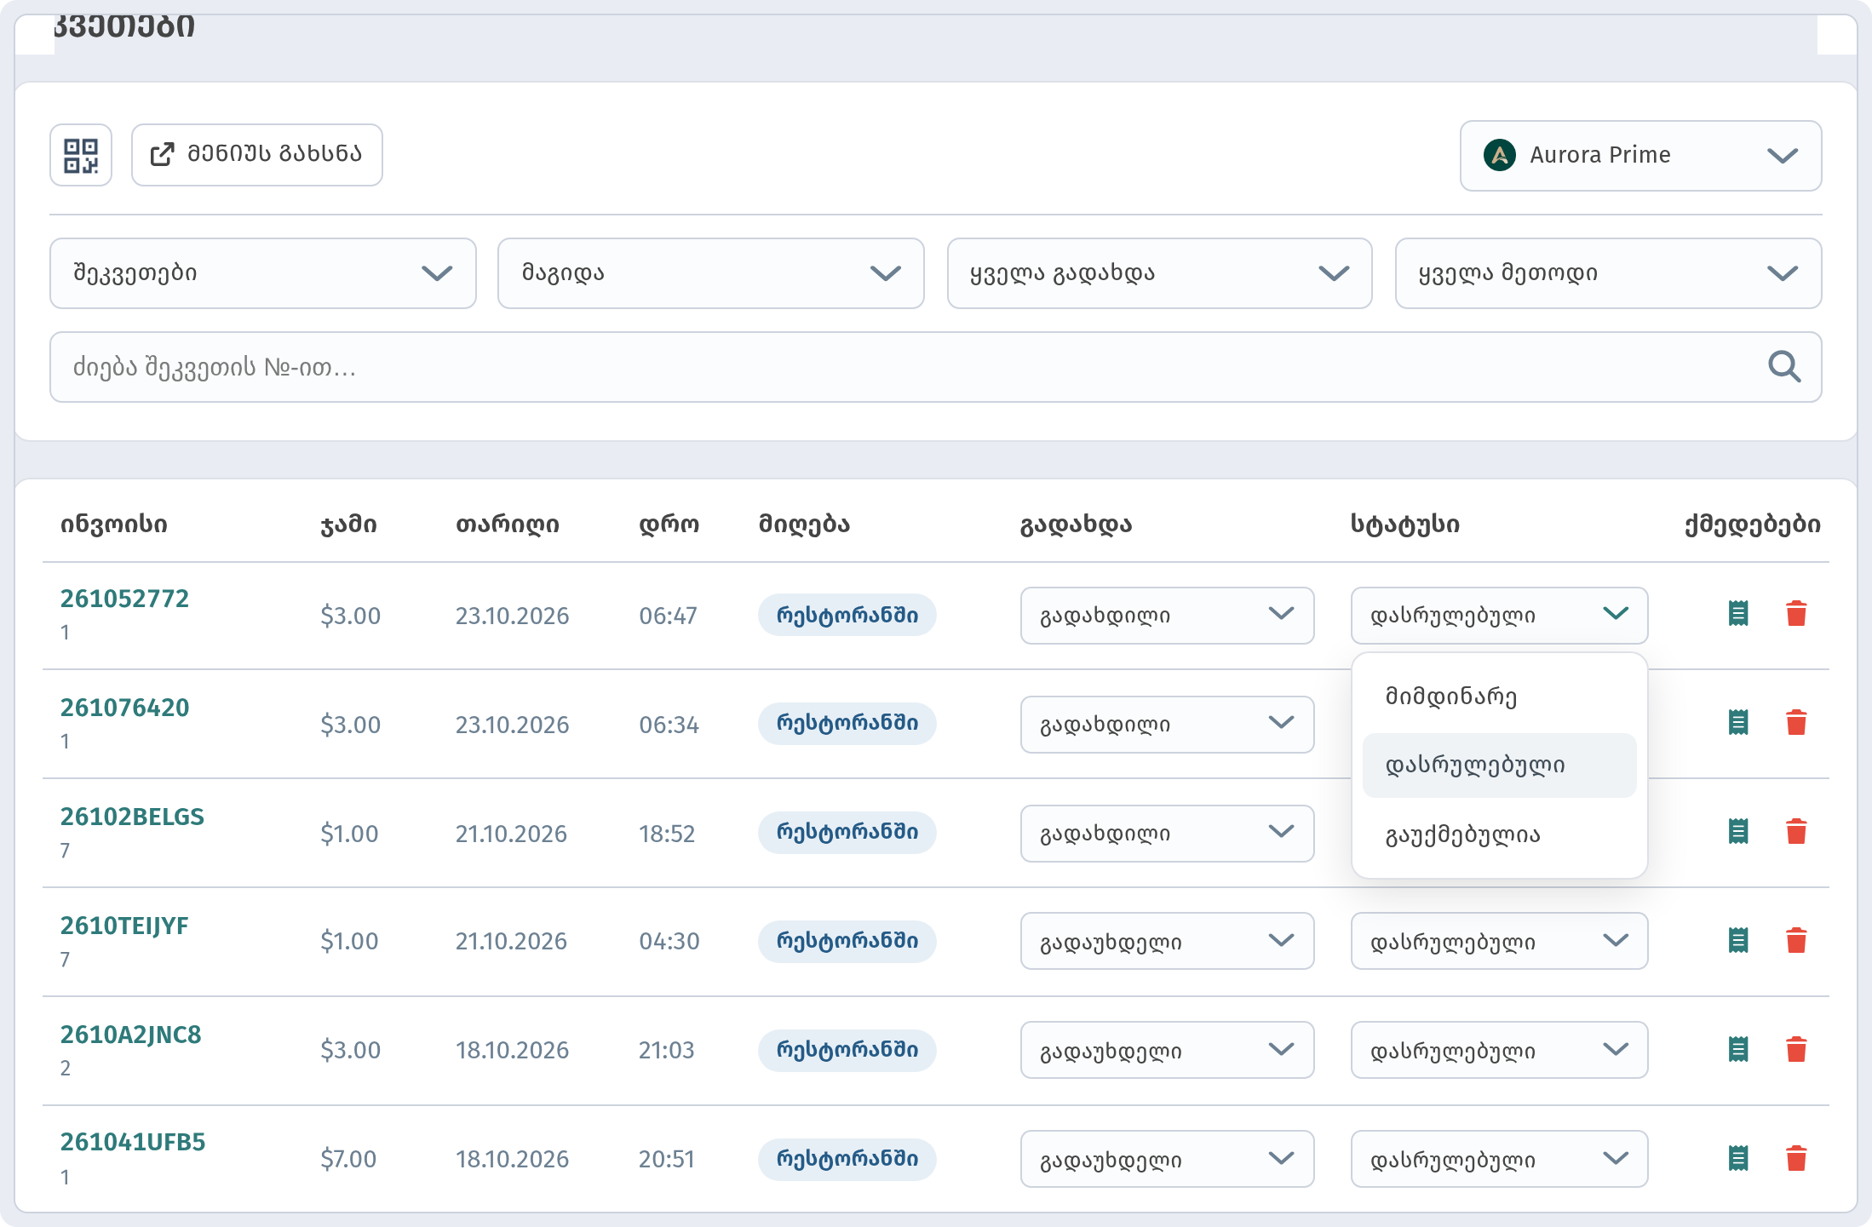Delete order 2610A2JNC8 with trash icon
This screenshot has height=1227, width=1872.
tap(1796, 1050)
